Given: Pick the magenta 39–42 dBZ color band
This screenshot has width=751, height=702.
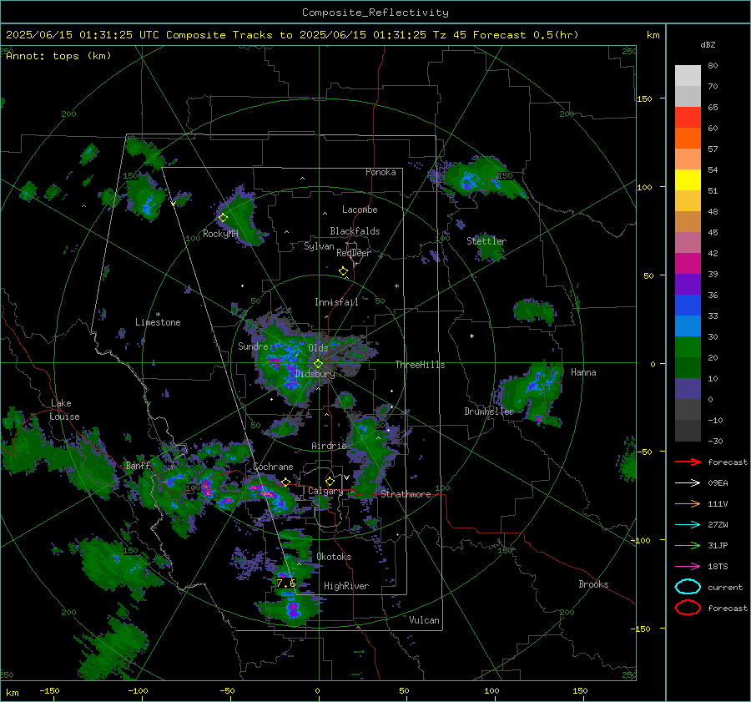Looking at the screenshot, I should pyautogui.click(x=688, y=264).
